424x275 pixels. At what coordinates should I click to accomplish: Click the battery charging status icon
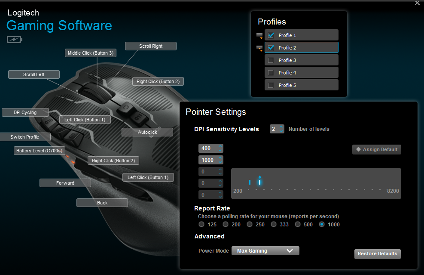(14, 39)
